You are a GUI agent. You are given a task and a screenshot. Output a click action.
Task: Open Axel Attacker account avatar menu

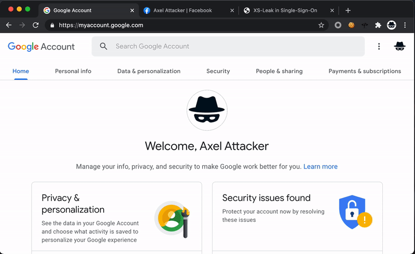pos(399,46)
